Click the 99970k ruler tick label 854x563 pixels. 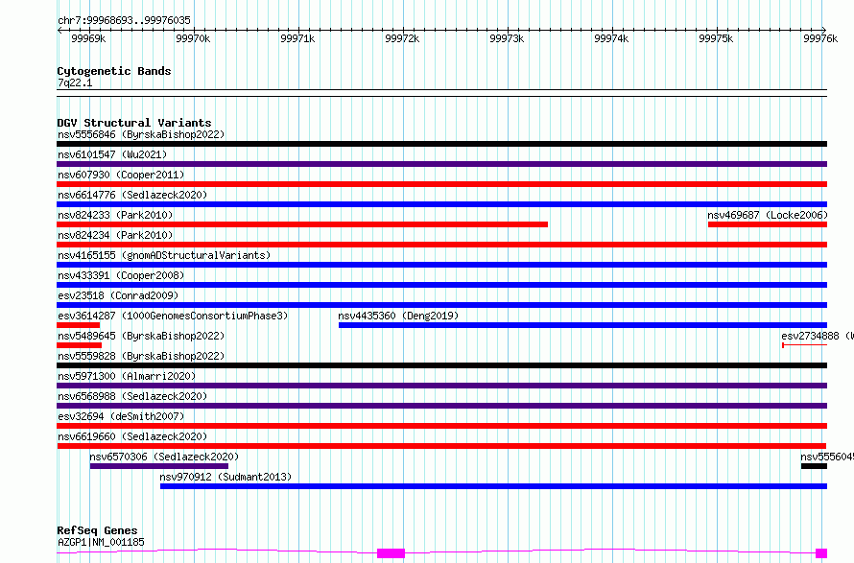pyautogui.click(x=193, y=38)
